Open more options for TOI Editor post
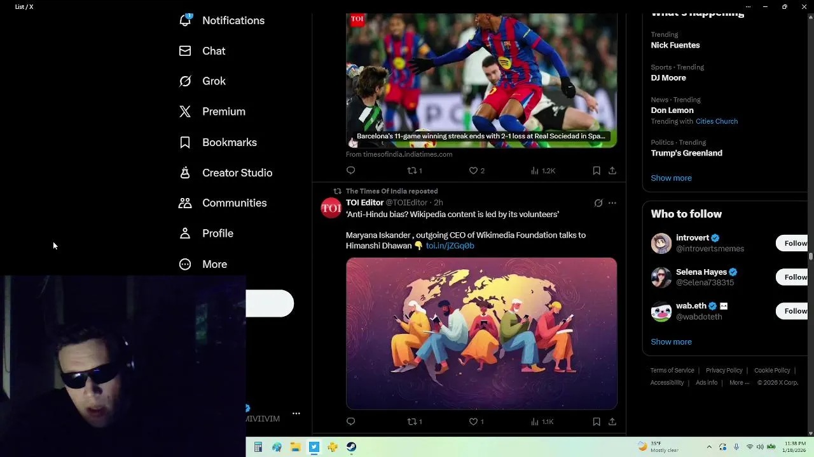The image size is (814, 457). [x=612, y=203]
